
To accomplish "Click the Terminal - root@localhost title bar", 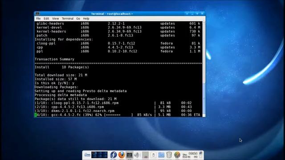I will coord(112,14).
